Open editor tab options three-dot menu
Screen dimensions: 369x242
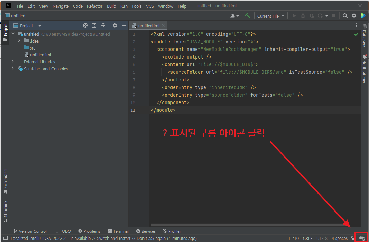357,26
